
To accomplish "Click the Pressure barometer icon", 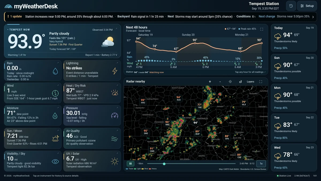I will (x=114, y=116).
